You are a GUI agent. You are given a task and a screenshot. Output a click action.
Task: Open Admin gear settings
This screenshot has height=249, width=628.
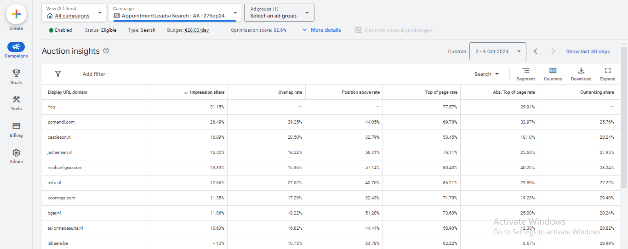(x=16, y=153)
